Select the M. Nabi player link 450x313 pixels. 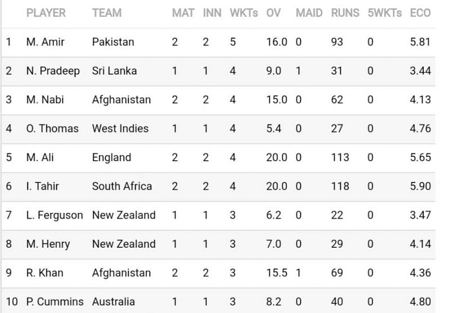point(45,100)
